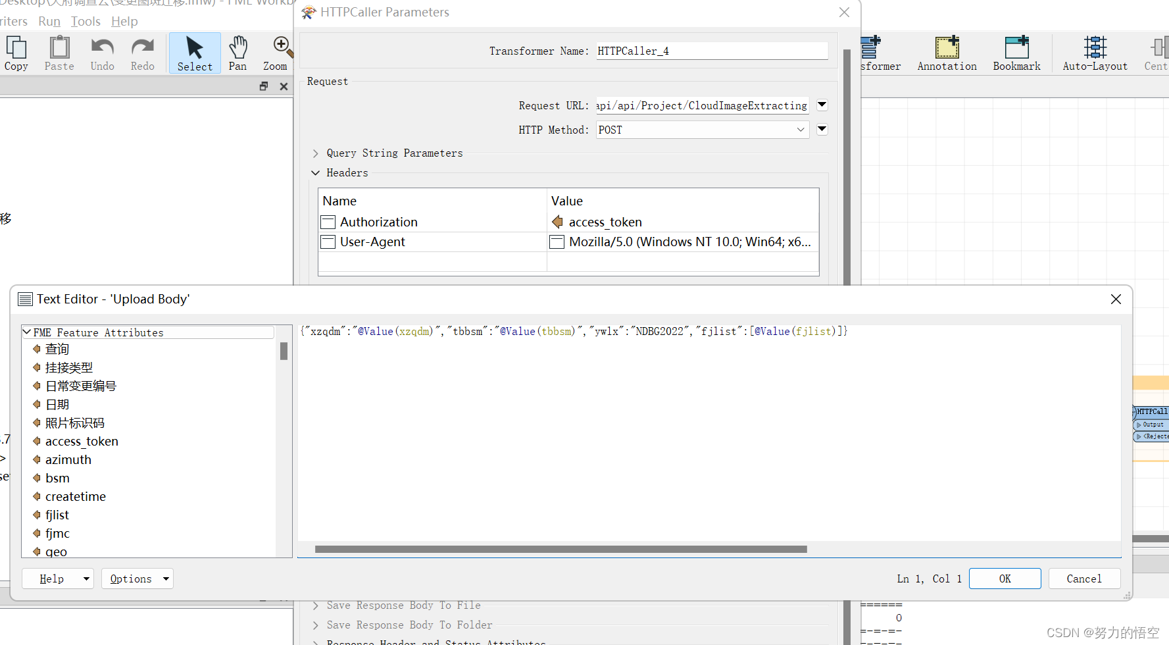Expand Save Response Body To Folder

(316, 625)
